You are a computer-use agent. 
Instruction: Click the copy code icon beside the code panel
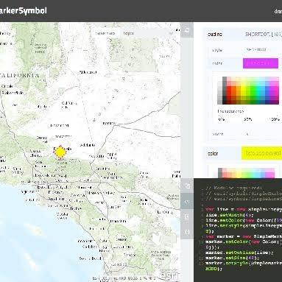[187, 186]
